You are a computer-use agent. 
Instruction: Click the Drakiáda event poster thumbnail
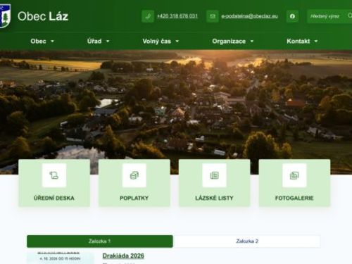pos(61,258)
